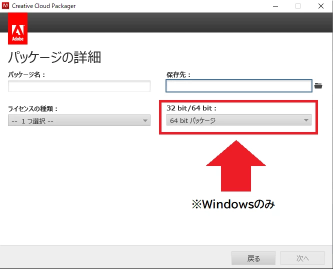Open the ライセンスの種類 dropdown

coord(79,120)
